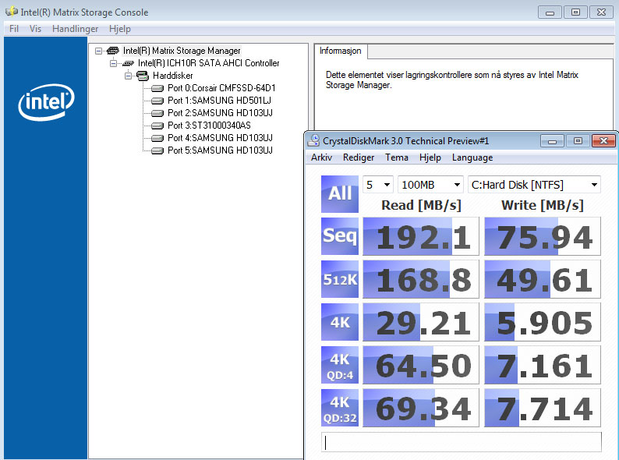The width and height of the screenshot is (619, 460).
Task: Open the Tema menu in CrystalDiskMark
Action: (397, 157)
